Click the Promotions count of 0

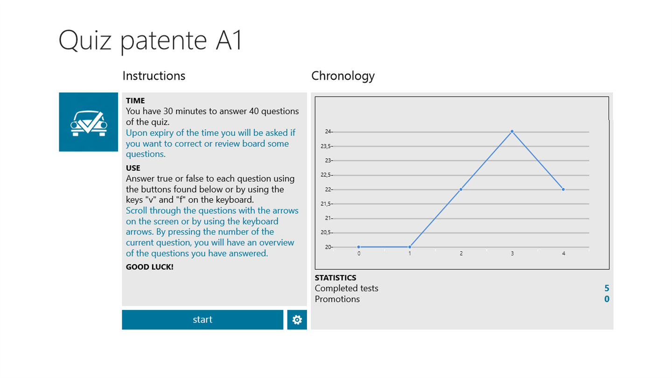(x=607, y=299)
